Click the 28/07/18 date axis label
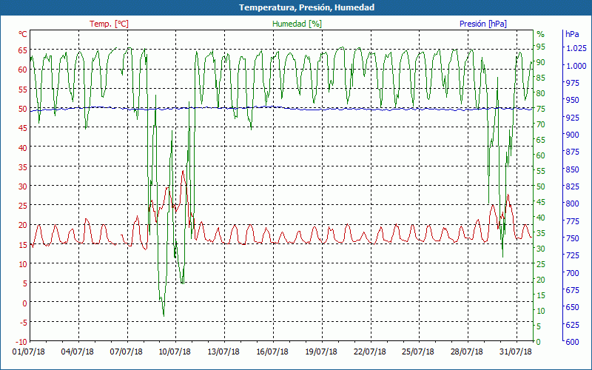 [467, 351]
